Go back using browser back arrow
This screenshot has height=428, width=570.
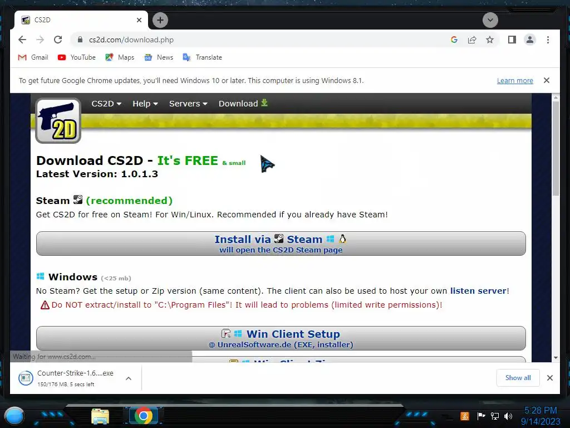pos(22,40)
